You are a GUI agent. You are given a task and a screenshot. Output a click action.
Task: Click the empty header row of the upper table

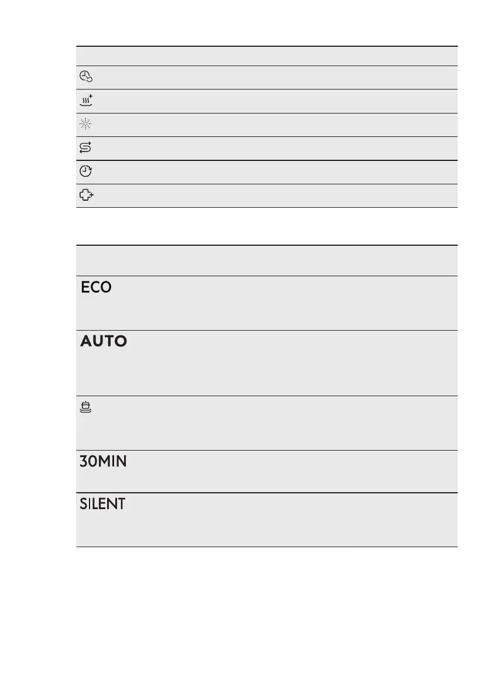266,56
